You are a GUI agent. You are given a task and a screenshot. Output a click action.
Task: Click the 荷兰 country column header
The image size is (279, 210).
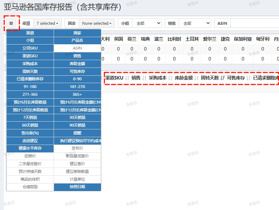pyautogui.click(x=132, y=39)
